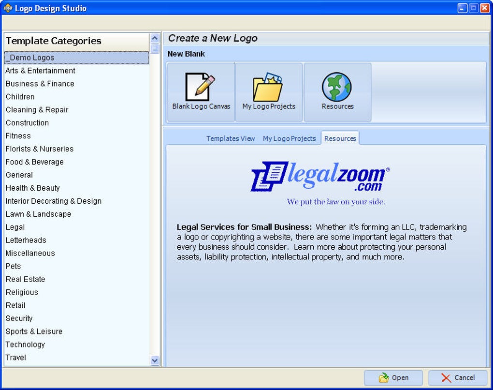
Task: Select the Retail category
Action: [76, 305]
